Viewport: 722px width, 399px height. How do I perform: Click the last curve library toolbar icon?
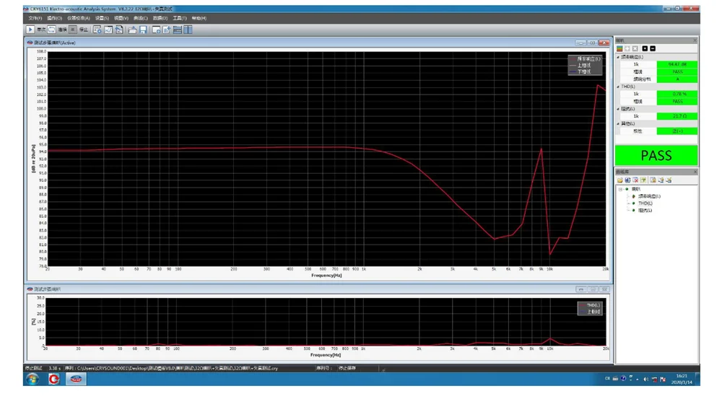tap(669, 180)
